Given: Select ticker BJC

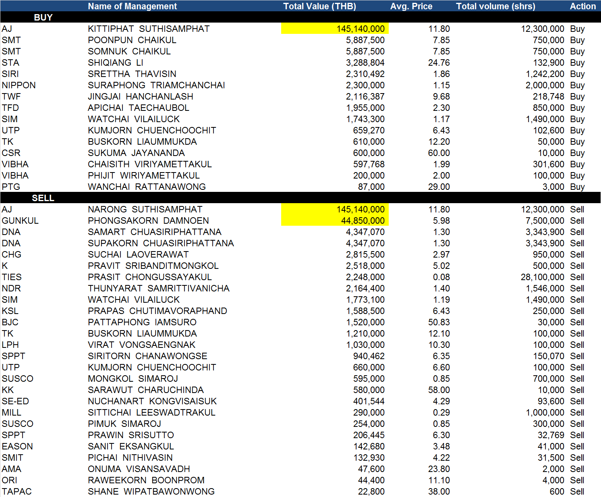Looking at the screenshot, I should [10, 322].
